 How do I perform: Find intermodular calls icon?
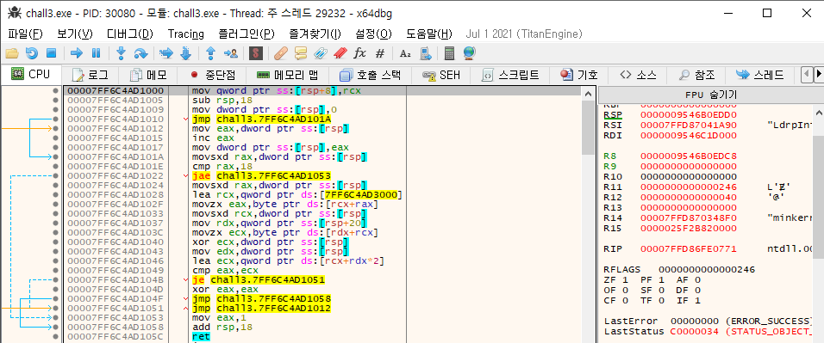[x=426, y=53]
